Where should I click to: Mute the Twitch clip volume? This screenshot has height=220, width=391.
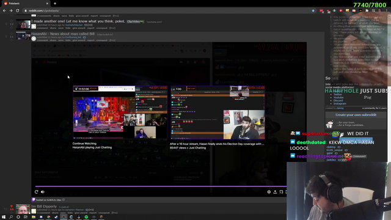click(43, 192)
